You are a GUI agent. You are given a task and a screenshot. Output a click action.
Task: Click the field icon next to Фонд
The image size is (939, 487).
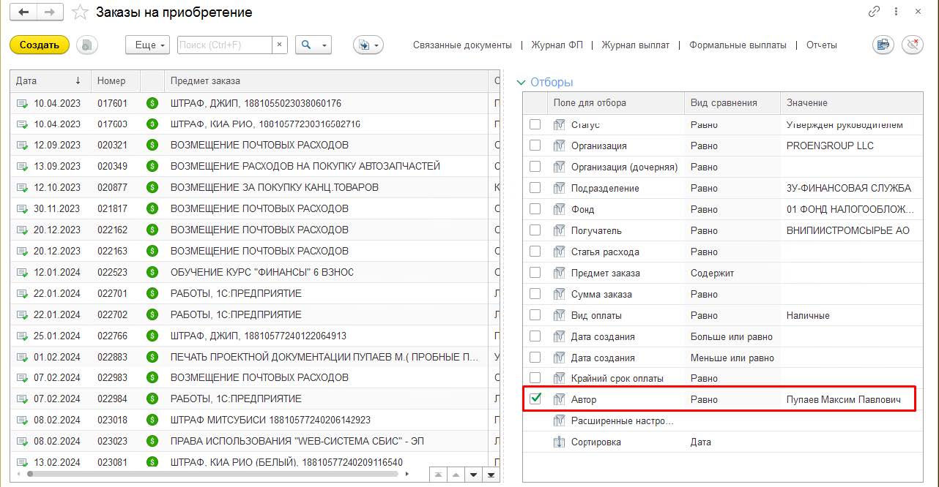tap(560, 209)
